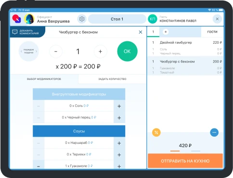Screen dimensions: 233x178
Task: Open settings with the gear icon
Action: point(82,19)
